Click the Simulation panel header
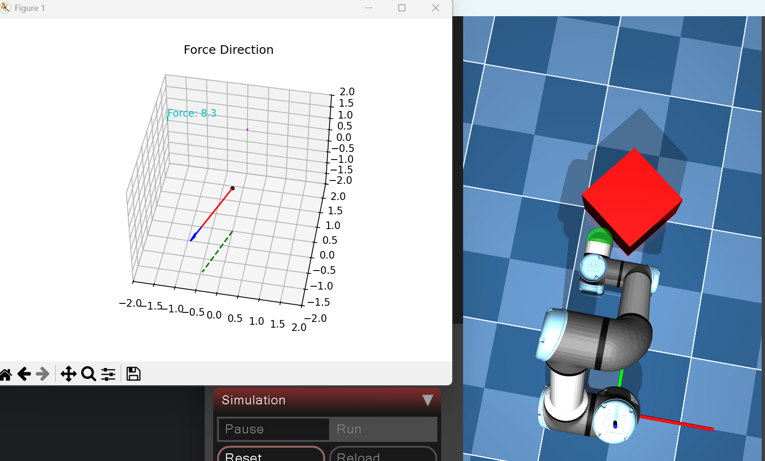Image resolution: width=765 pixels, height=461 pixels. (x=327, y=400)
